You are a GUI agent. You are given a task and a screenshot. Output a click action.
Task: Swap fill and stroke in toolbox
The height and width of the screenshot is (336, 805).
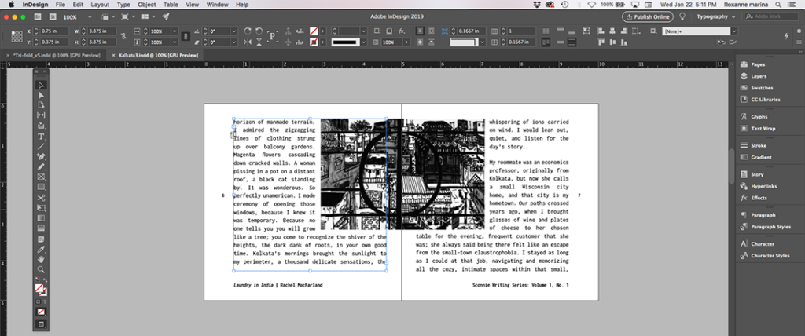(x=45, y=279)
